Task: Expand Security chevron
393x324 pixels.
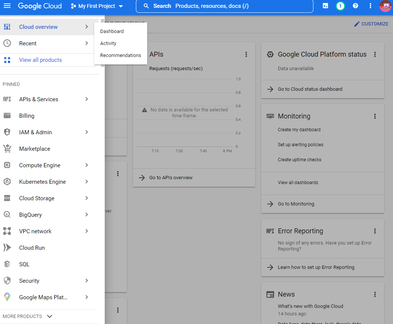Action: tap(87, 280)
